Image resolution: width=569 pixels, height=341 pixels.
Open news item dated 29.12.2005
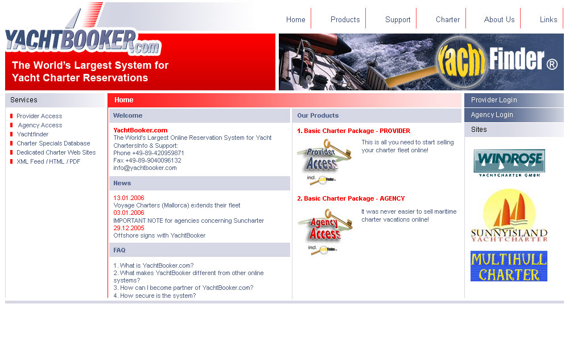(x=129, y=228)
